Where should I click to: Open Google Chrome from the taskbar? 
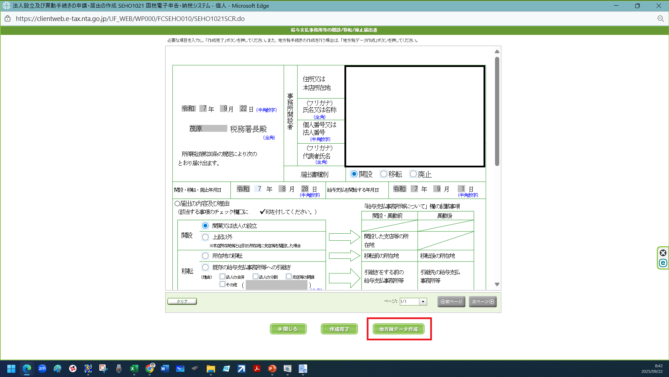[x=150, y=369]
